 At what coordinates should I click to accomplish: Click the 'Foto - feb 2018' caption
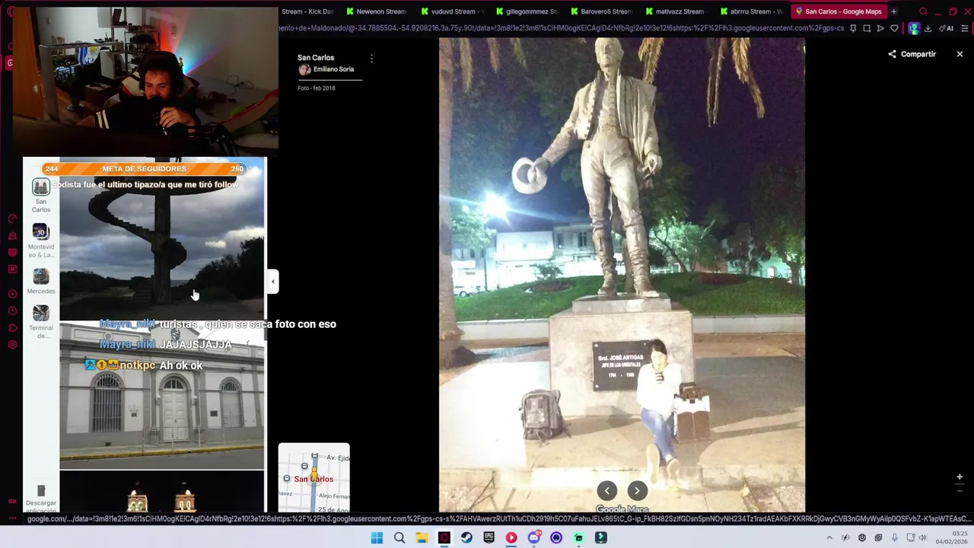coord(317,88)
